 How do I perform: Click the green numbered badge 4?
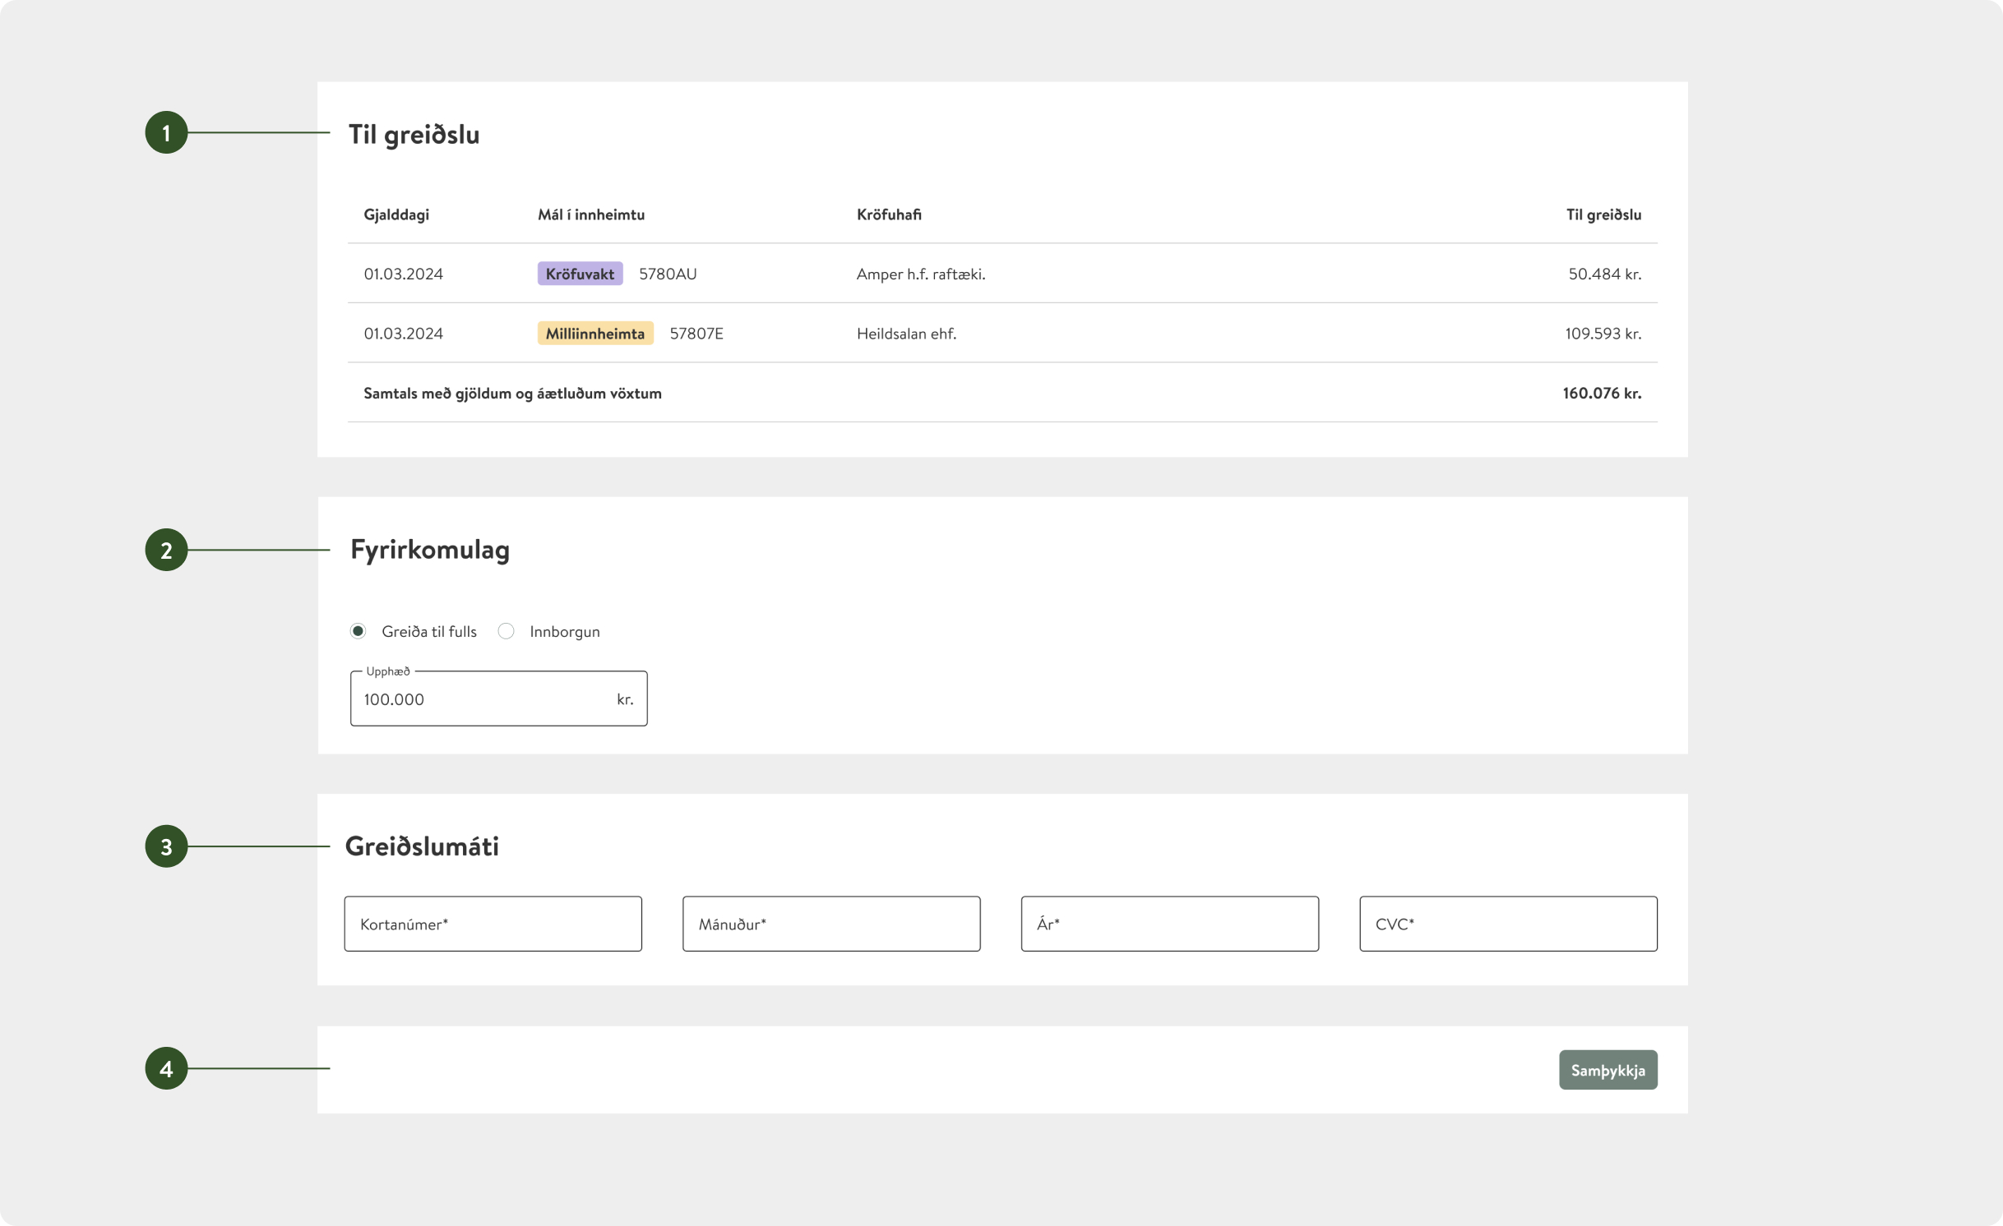[166, 1068]
